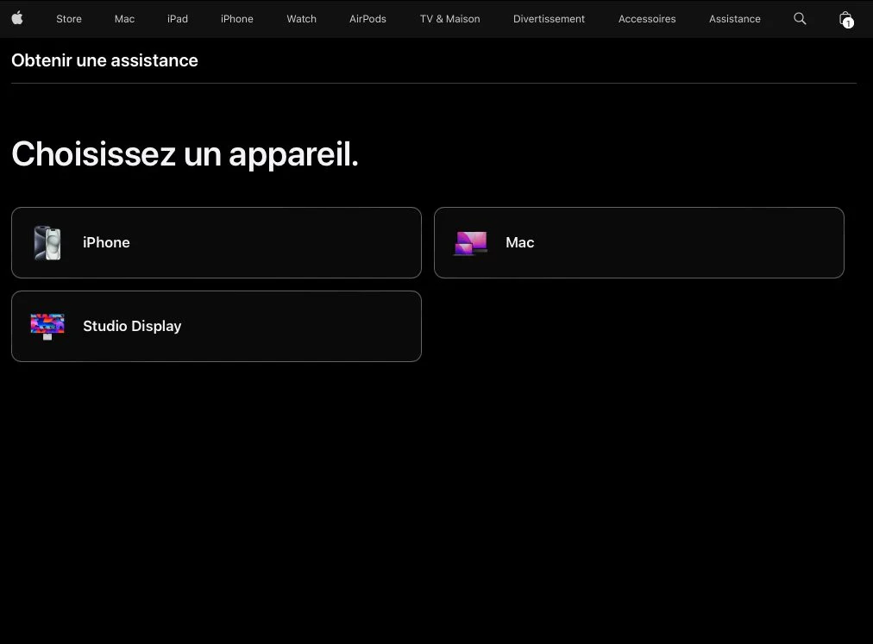Click the Obtenir une assistance title

(104, 60)
